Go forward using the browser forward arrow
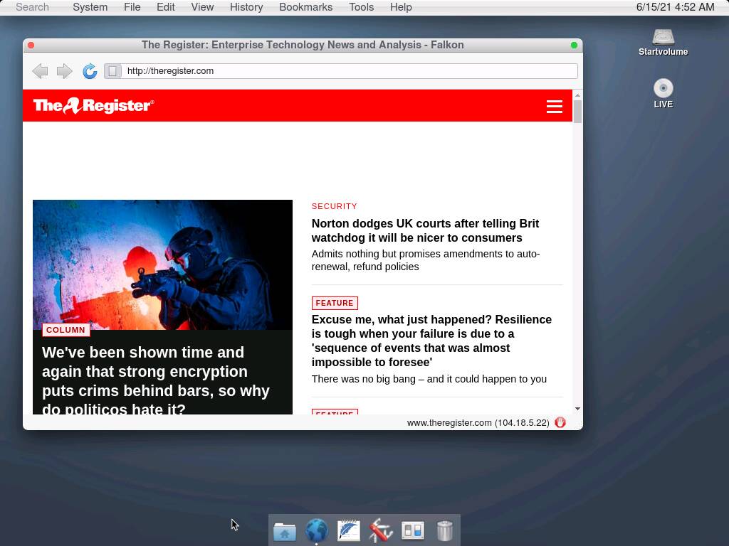The width and height of the screenshot is (729, 546). 64,71
